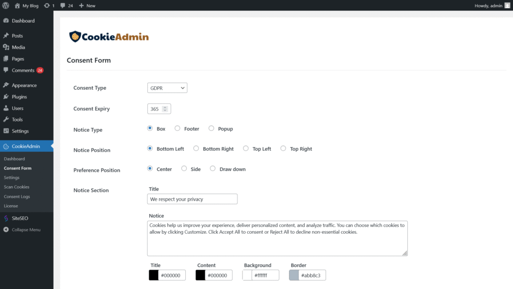Click the Comments bubble icon in sidebar
The width and height of the screenshot is (513, 289).
tap(6, 70)
